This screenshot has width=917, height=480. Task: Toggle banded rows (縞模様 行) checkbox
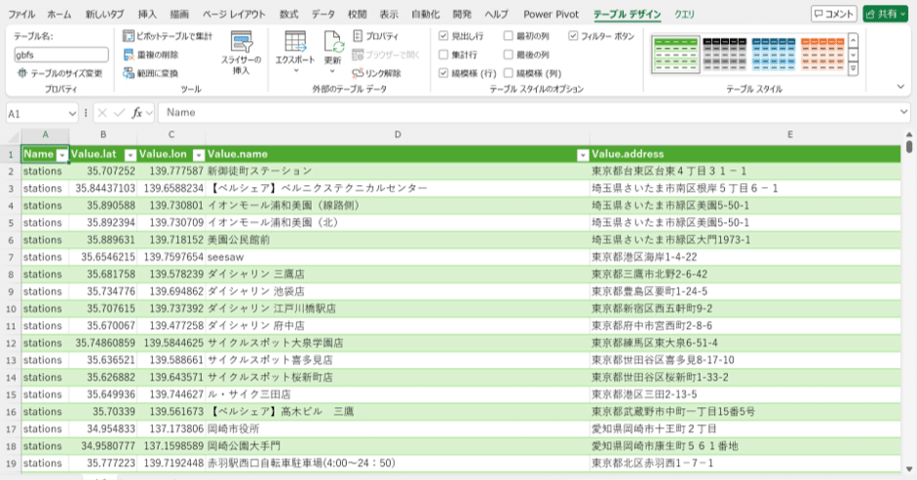point(443,74)
